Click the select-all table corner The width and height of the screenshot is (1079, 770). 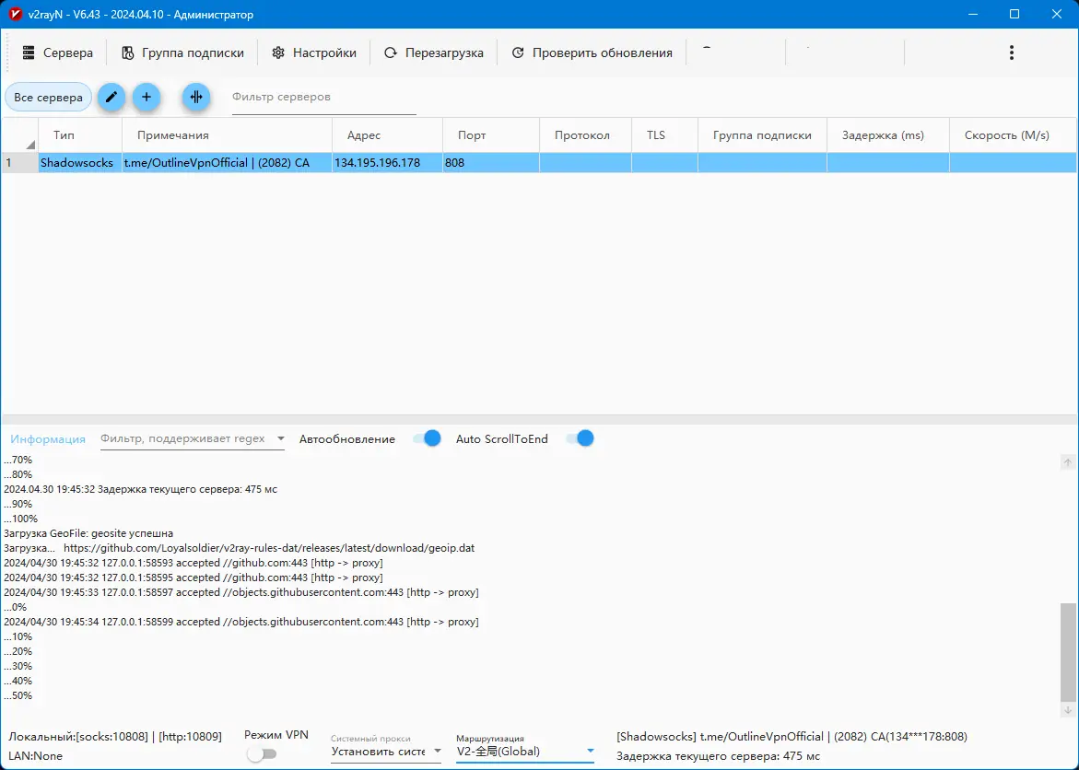tap(20, 135)
